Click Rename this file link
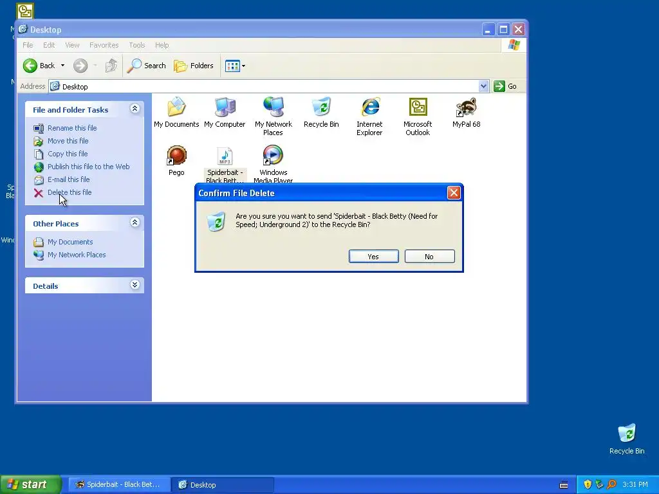Screen dimensions: 659x494 (x=72, y=128)
